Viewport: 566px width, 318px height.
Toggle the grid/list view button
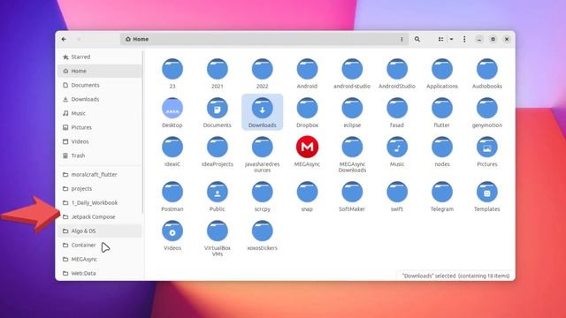pos(440,39)
